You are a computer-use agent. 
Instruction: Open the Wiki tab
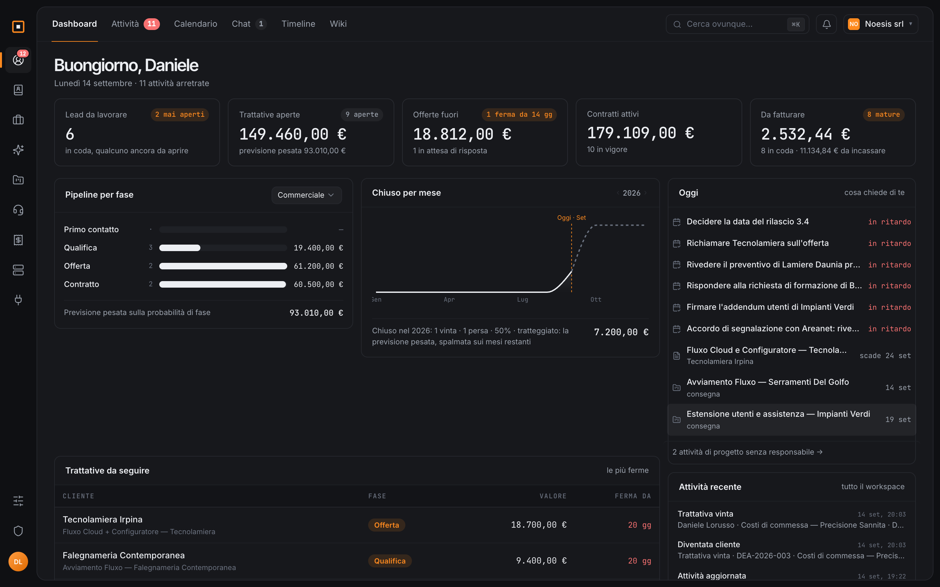tap(338, 24)
